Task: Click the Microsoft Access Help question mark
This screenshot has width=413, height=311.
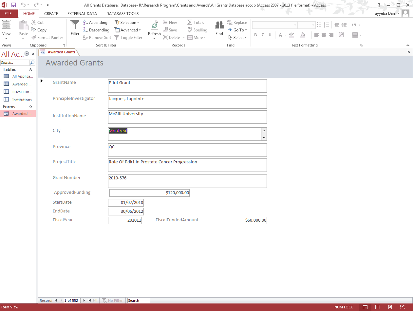Action: point(379,5)
